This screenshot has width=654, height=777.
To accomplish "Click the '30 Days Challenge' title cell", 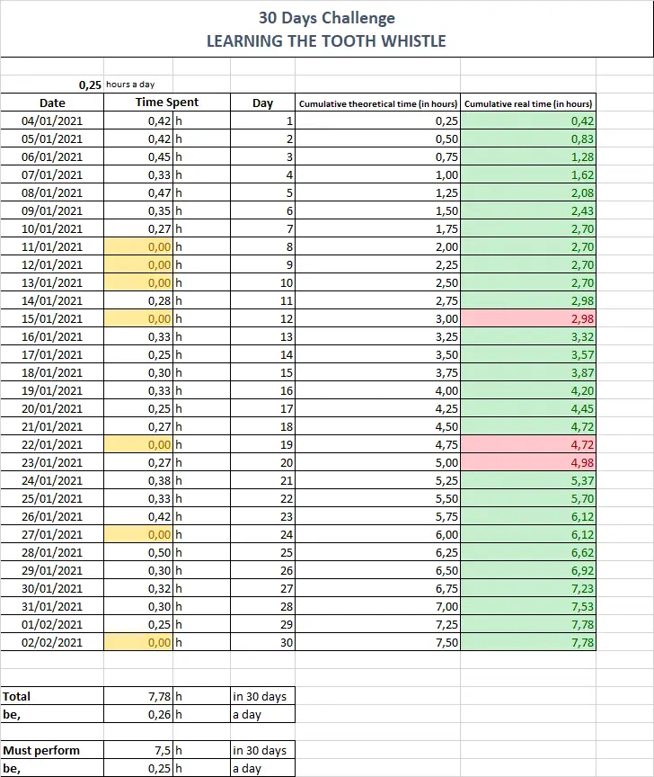I will pos(326,18).
